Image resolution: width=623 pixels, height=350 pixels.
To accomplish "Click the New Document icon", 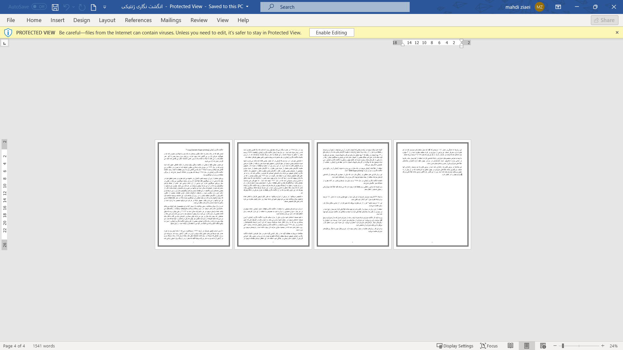I will pos(93,7).
